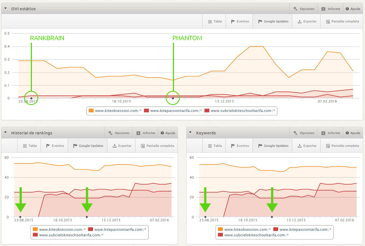Open Pantalla completa for Keywords panel

(x=342, y=146)
